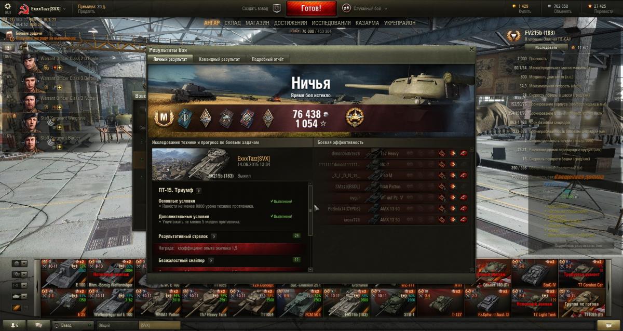Open the chat channels icon in bottom bar
623x331 pixels.
pyautogui.click(x=38, y=325)
